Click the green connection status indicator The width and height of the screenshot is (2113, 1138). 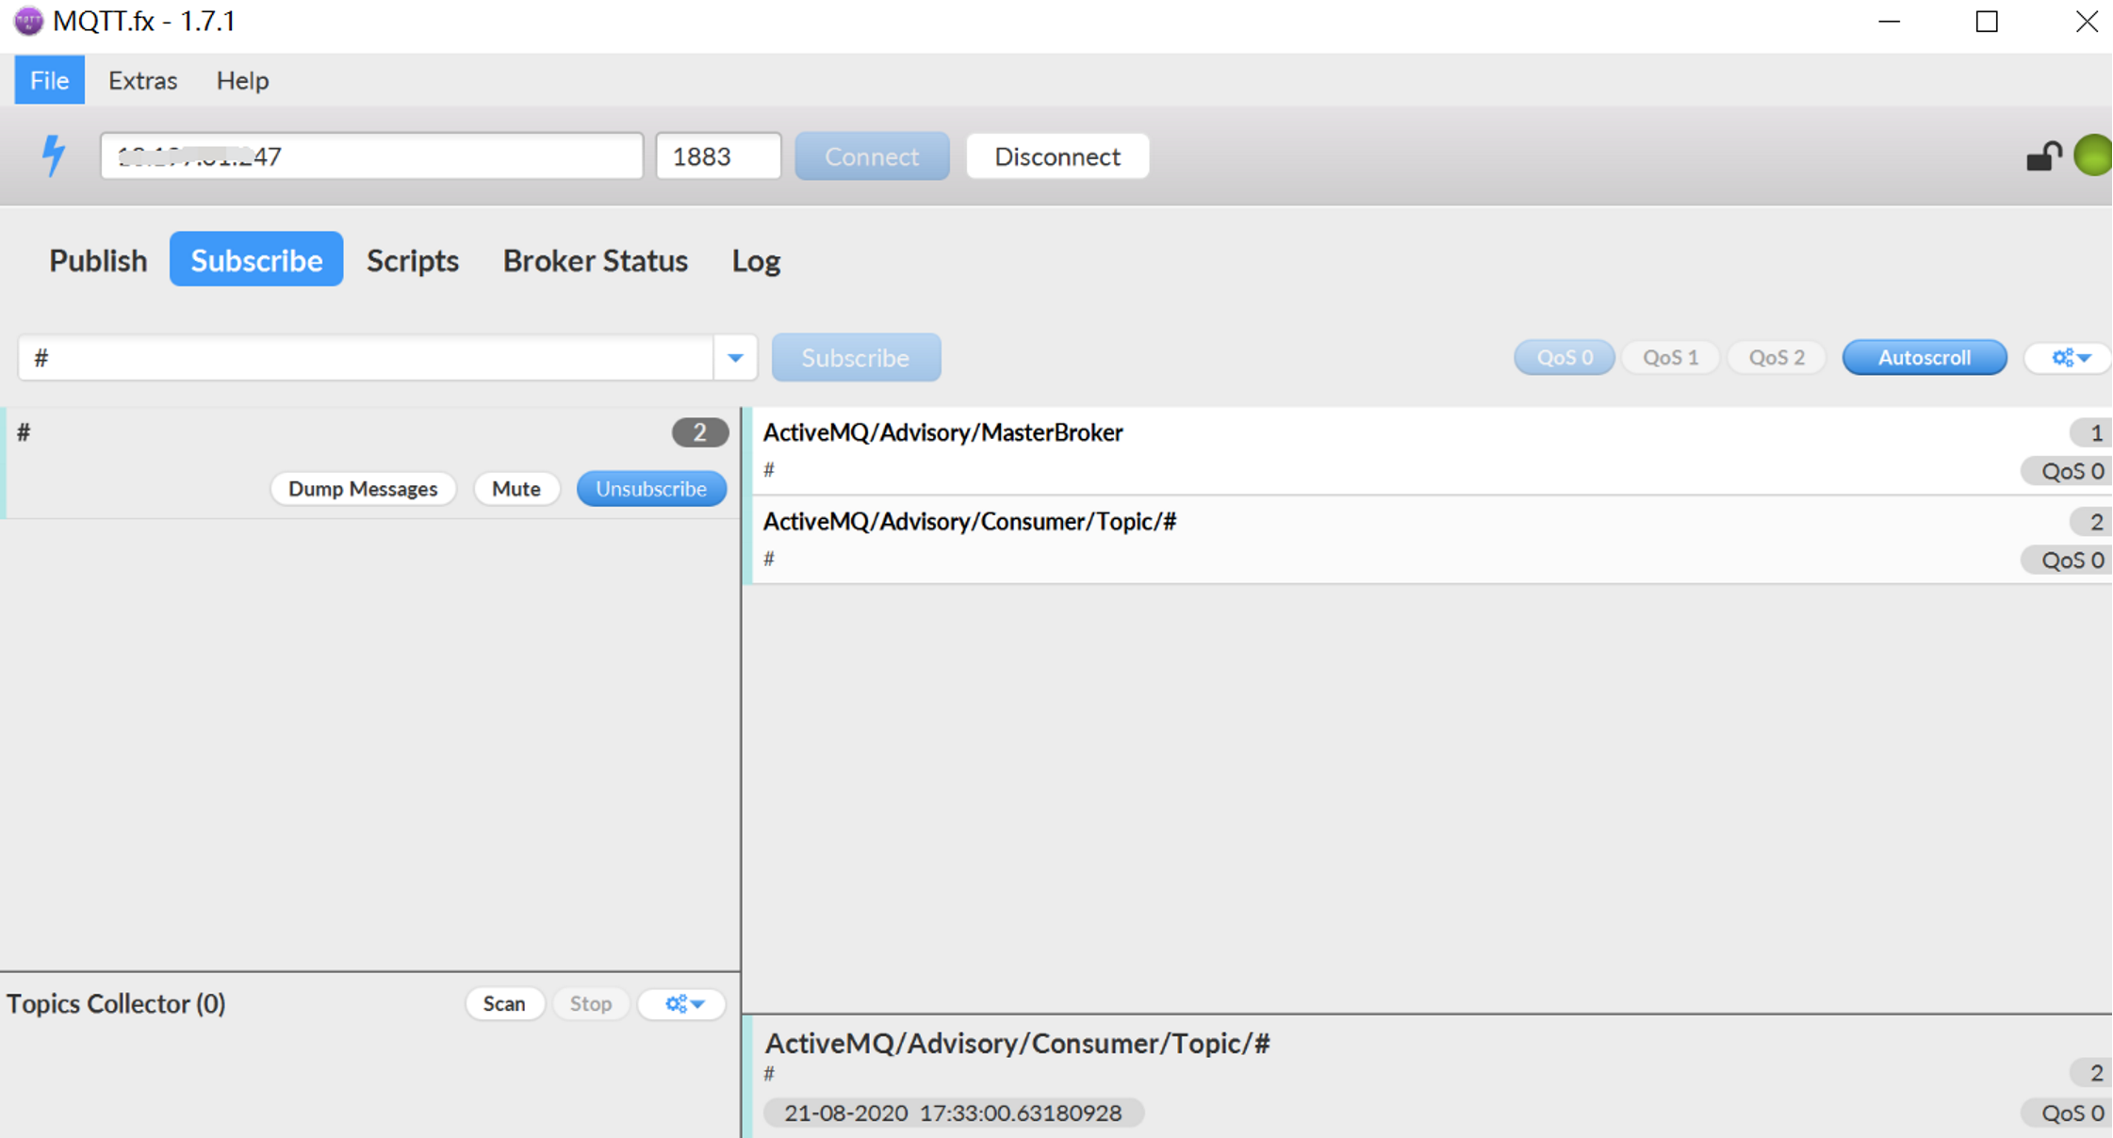pyautogui.click(x=2094, y=155)
